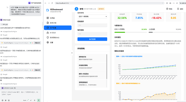Click the VEfinsteward wallet logo
The image size is (186, 102).
(47, 10)
